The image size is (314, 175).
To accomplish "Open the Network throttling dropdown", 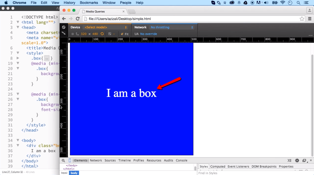I will [x=171, y=27].
